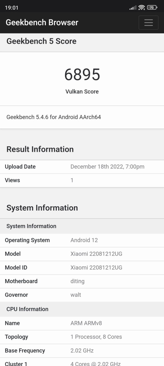Select the Upload Date row value
This screenshot has width=164, height=366.
(108, 167)
